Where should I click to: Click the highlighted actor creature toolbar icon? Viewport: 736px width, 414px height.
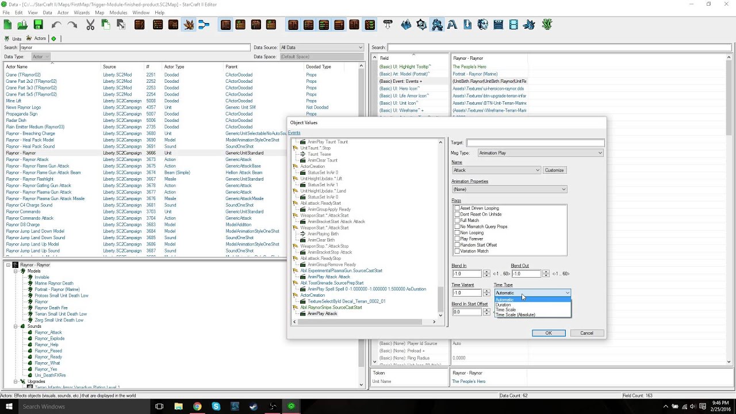[189, 25]
